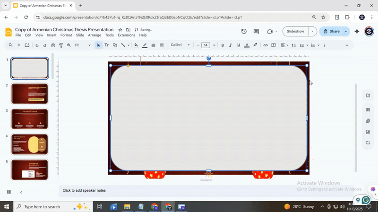378x212 pixels.
Task: Open the fill color picker
Action: pos(136,45)
